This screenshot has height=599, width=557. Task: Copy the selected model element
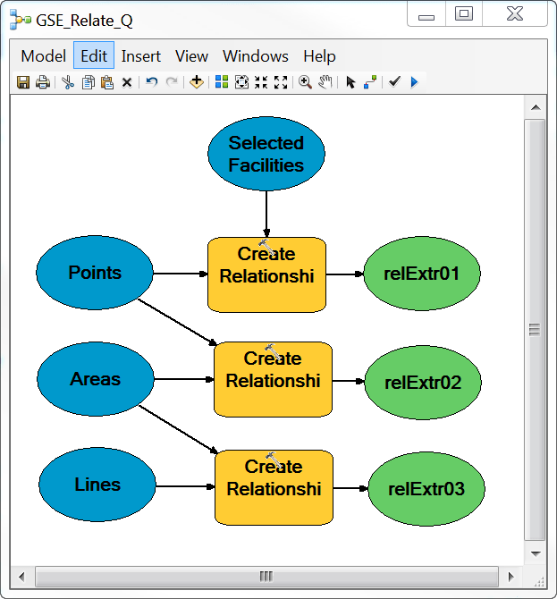89,82
